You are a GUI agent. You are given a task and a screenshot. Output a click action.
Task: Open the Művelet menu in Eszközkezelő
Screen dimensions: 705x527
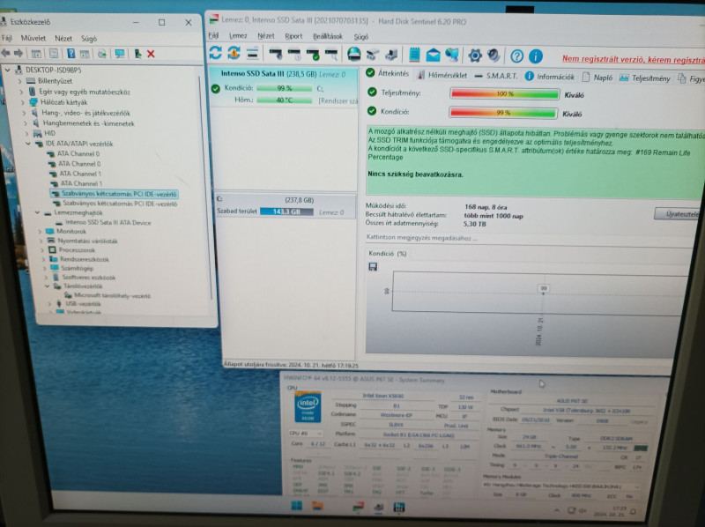pyautogui.click(x=33, y=38)
